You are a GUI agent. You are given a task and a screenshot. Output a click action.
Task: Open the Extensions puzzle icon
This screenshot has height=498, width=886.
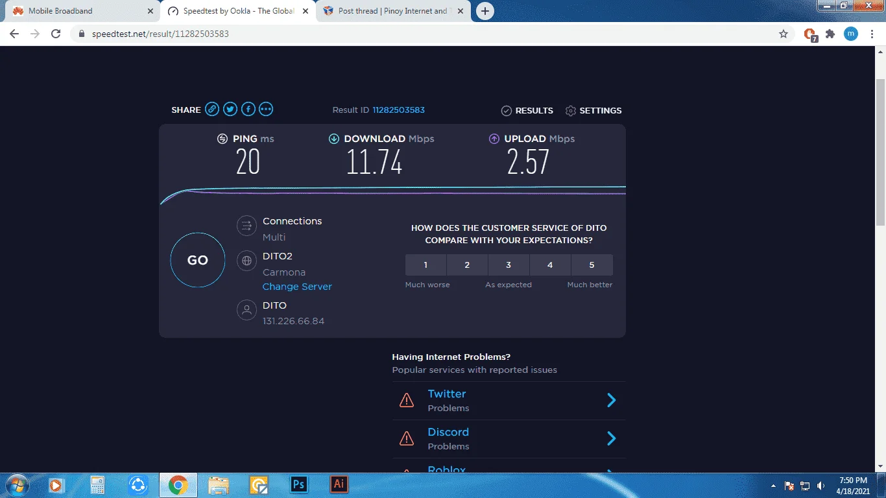pos(830,34)
